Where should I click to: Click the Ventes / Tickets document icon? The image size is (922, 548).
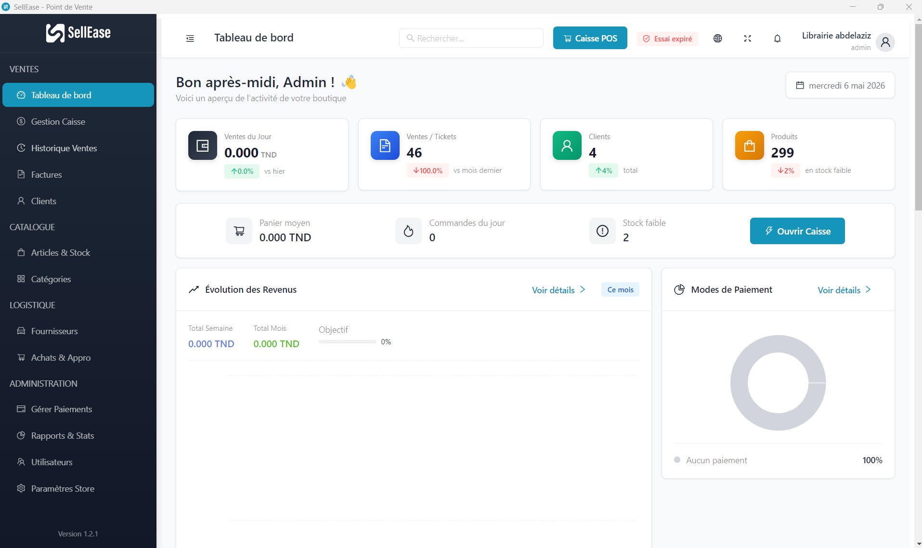[385, 145]
